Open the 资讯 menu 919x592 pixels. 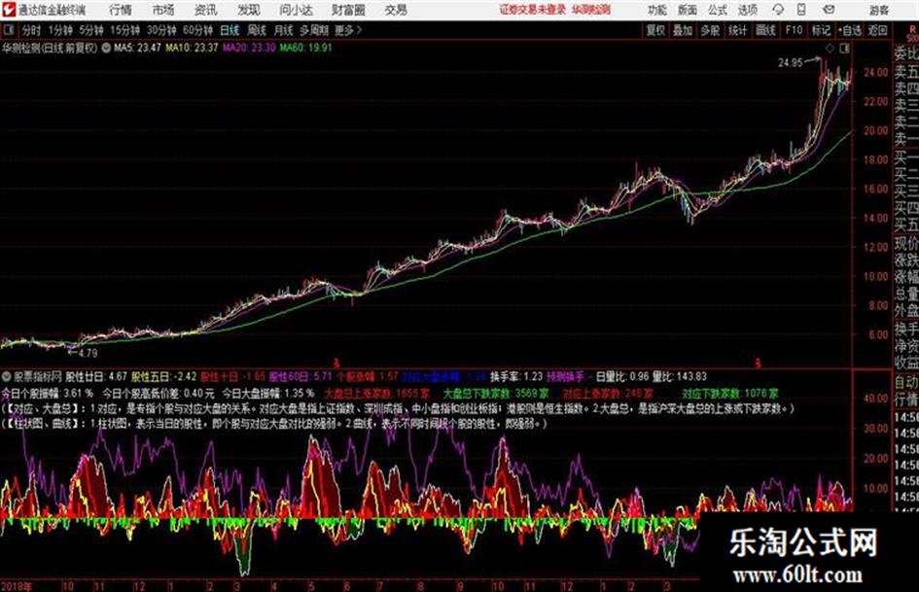(206, 10)
